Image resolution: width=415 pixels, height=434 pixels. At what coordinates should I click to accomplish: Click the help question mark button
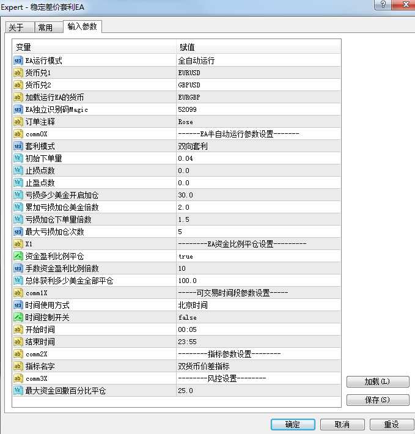point(382,4)
